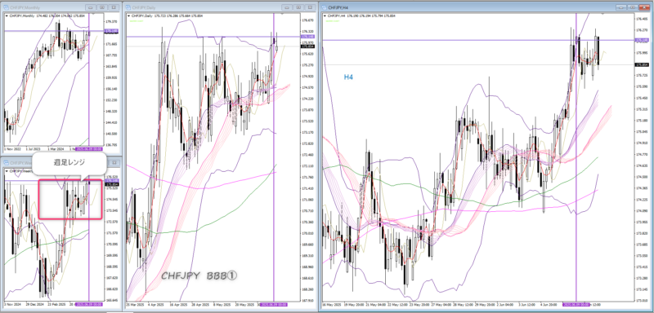This screenshot has width=654, height=313.
Task: Restore the CHFJPY,Daily window using middle title button
Action: click(298, 7)
